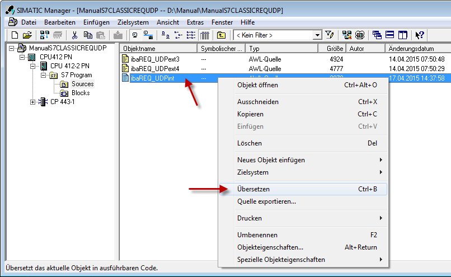Sort by Autor column header
The height and width of the screenshot is (277, 451).
(x=365, y=49)
